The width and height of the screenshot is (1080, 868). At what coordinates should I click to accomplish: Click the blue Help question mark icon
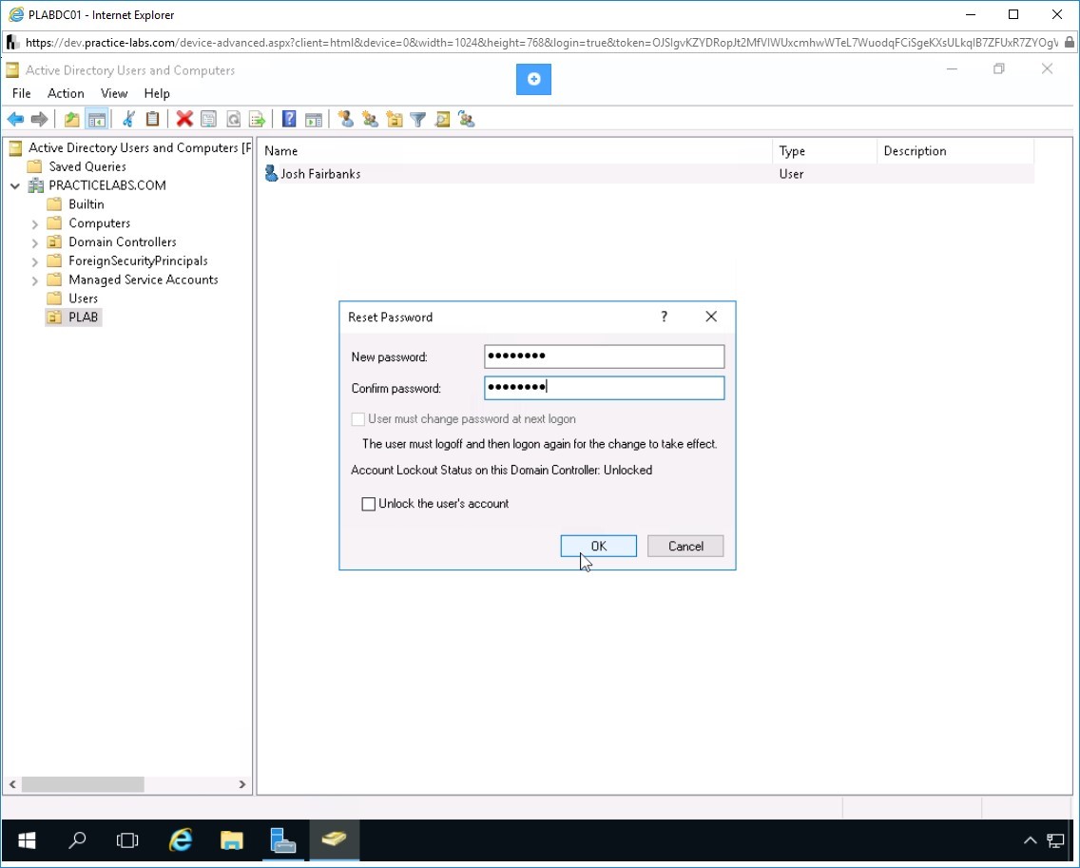pyautogui.click(x=289, y=119)
